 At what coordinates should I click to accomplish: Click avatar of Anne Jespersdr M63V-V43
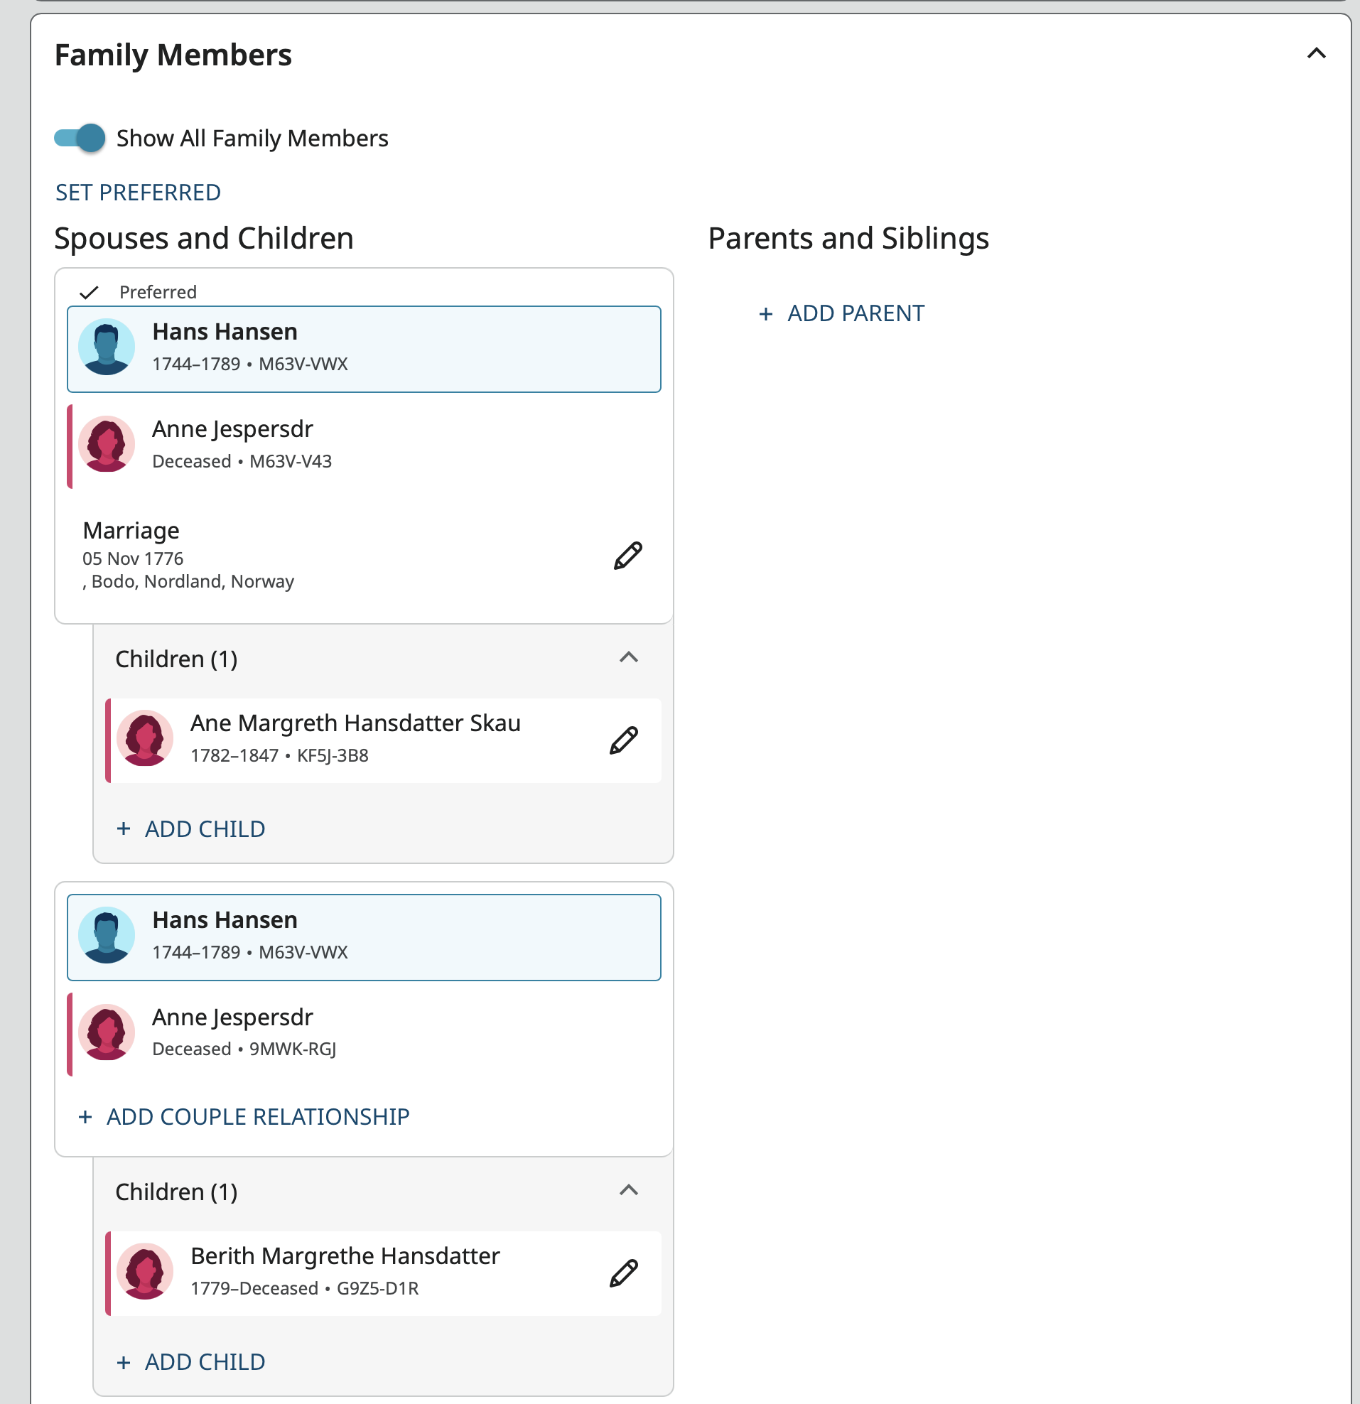(x=107, y=444)
